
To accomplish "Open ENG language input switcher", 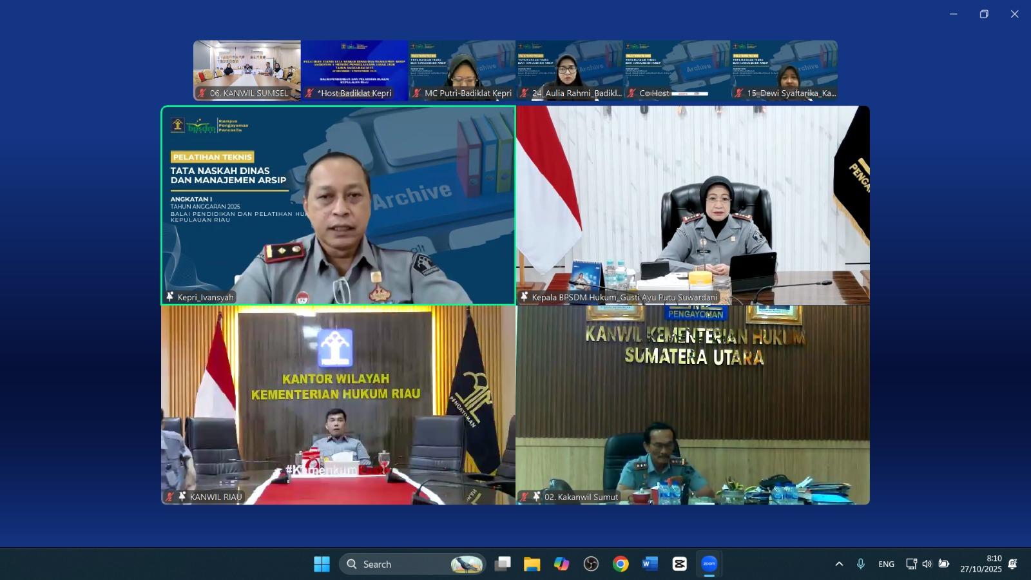I will pos(886,564).
